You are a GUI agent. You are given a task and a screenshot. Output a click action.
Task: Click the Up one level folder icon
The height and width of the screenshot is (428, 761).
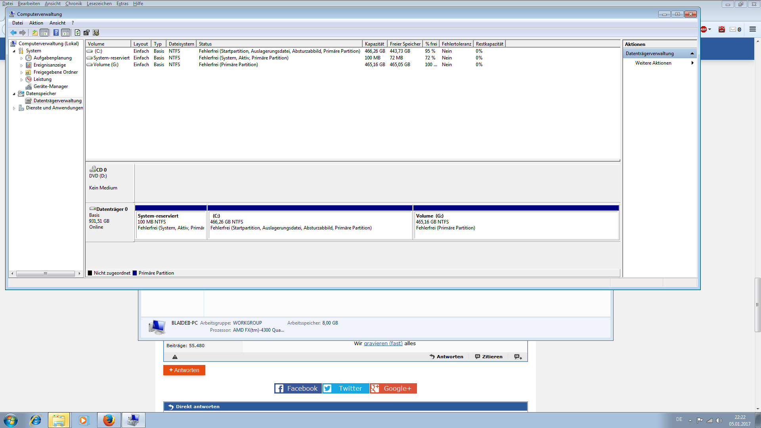pos(35,32)
